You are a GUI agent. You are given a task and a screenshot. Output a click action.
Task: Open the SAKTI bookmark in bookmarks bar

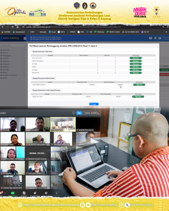coord(31,32)
